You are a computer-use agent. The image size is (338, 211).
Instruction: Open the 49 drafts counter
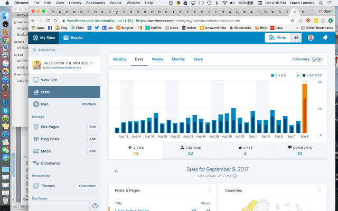tap(296, 37)
